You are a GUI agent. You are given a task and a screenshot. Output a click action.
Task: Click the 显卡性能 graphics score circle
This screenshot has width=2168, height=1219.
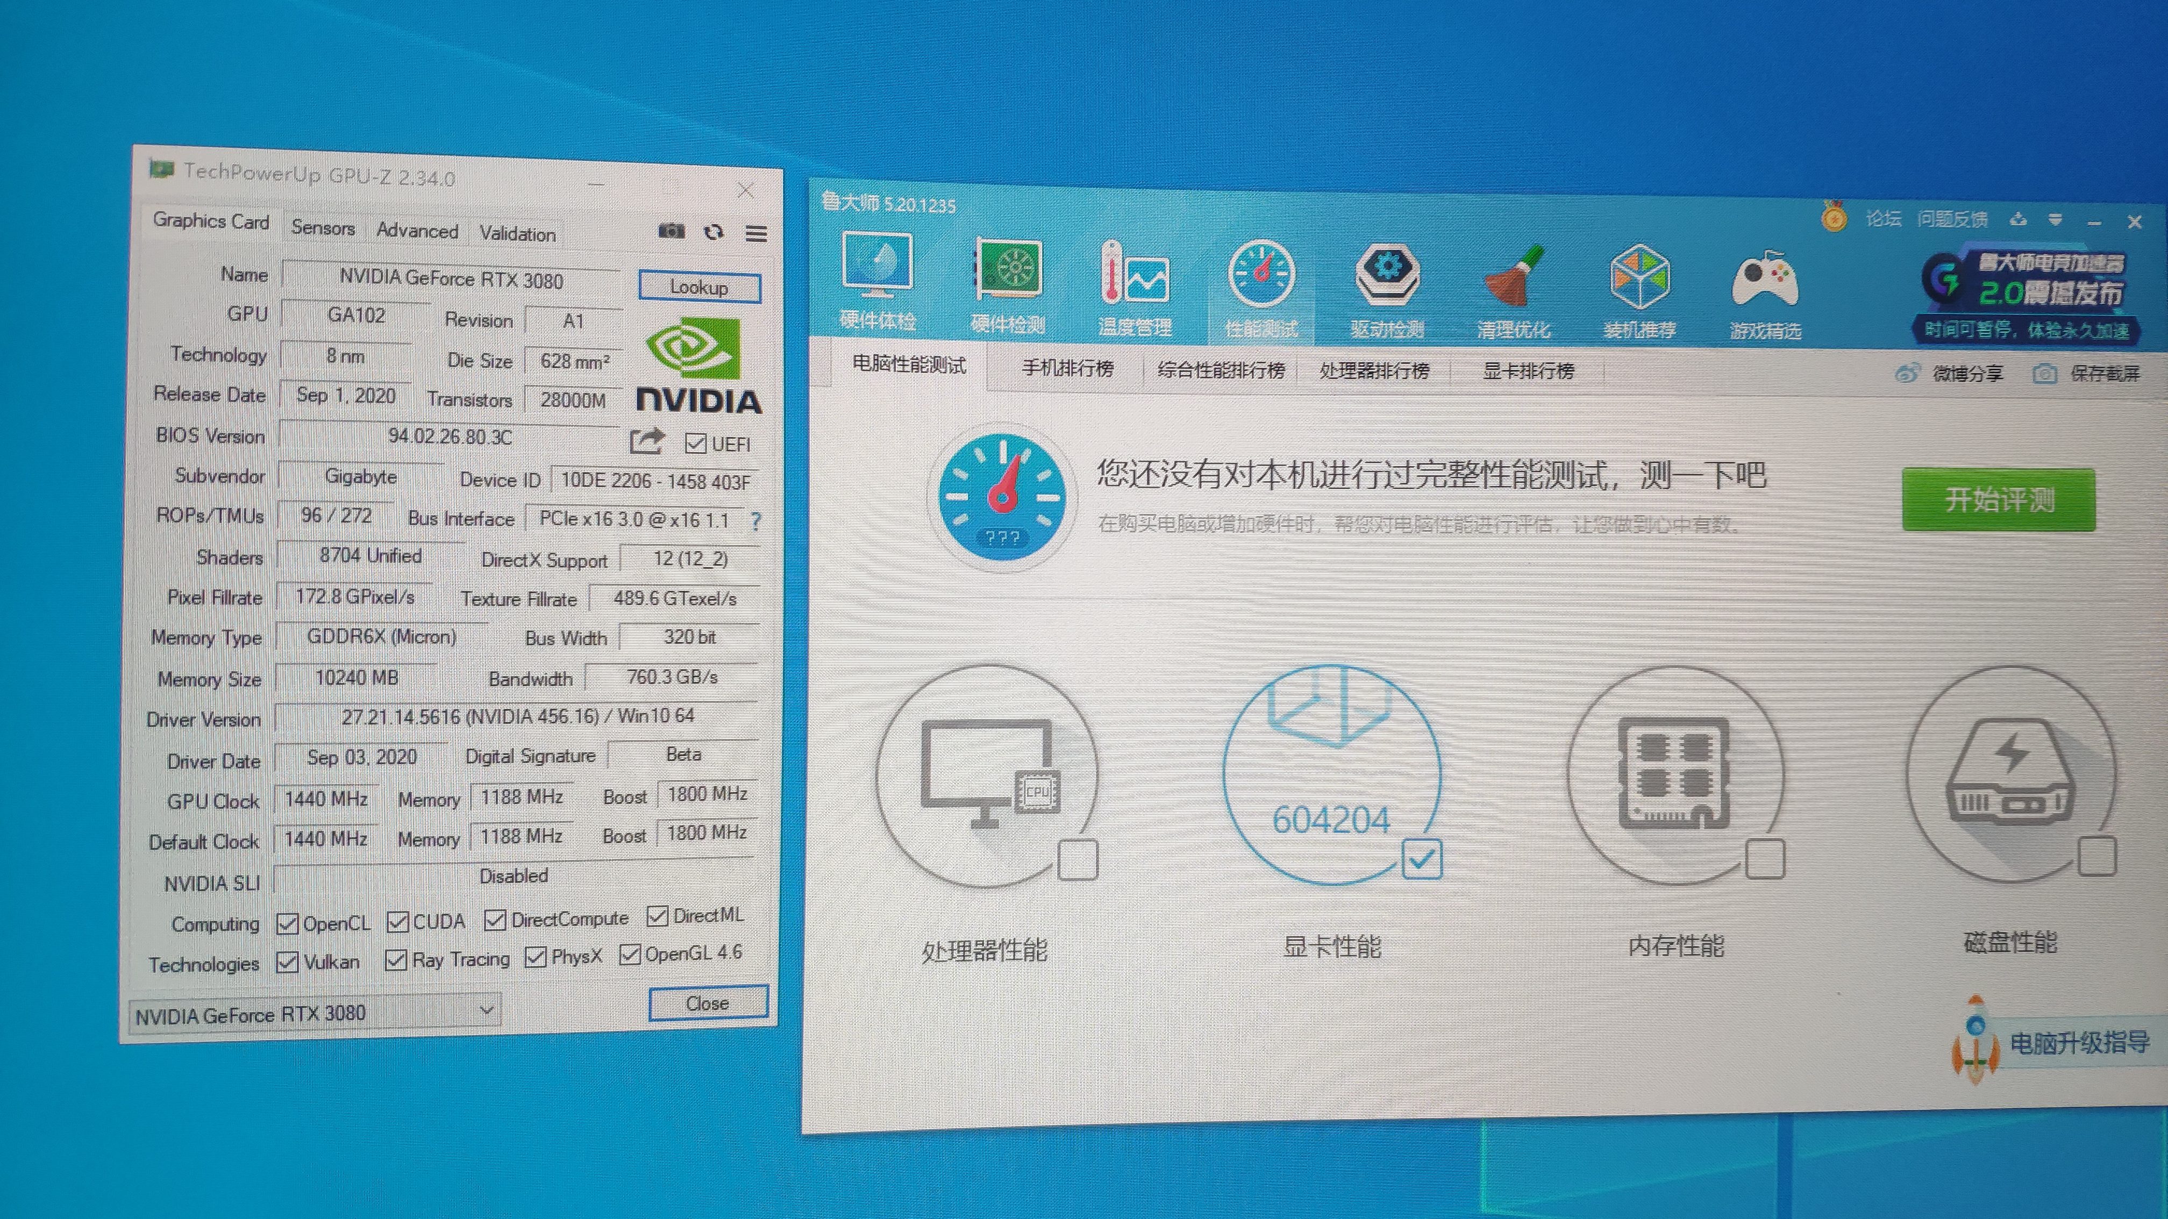[1332, 774]
